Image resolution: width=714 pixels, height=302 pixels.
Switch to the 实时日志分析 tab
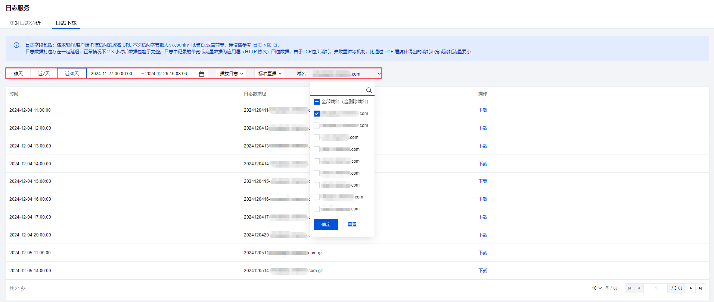(25, 23)
